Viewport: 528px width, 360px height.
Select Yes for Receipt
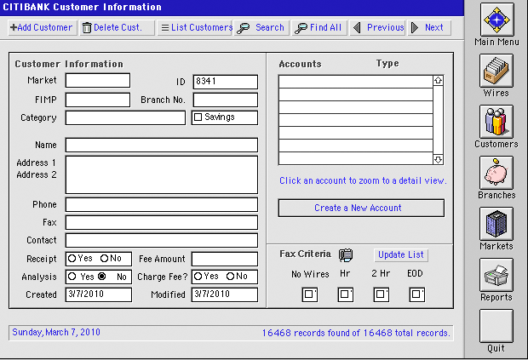pyautogui.click(x=72, y=259)
